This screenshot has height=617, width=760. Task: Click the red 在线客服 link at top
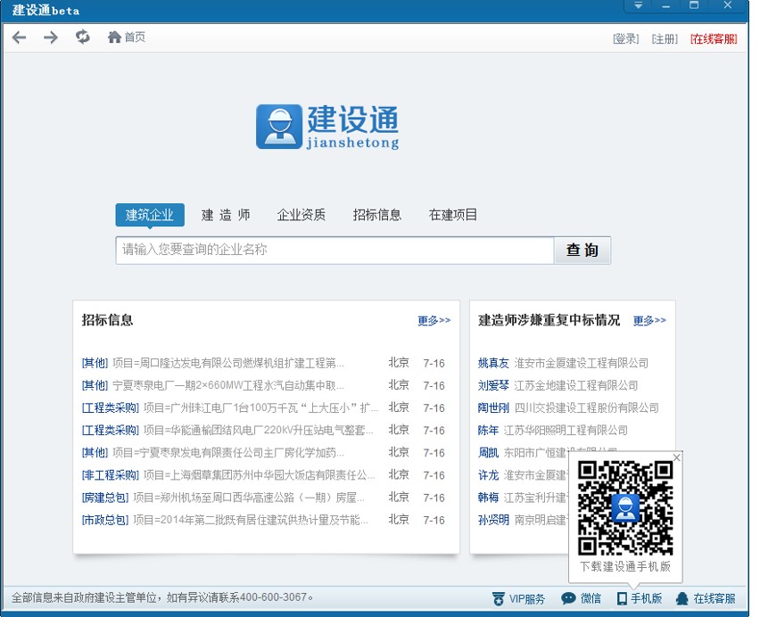(714, 38)
